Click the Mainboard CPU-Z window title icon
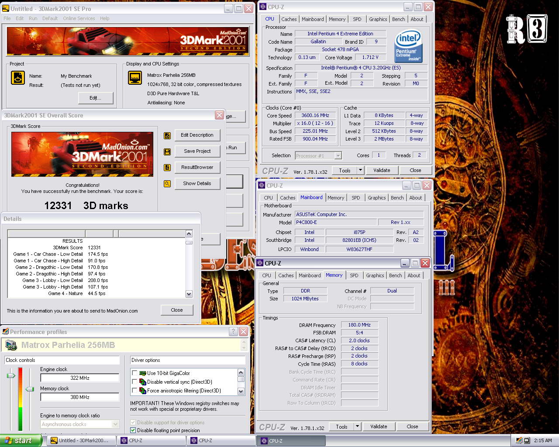This screenshot has height=447, width=559. click(x=262, y=186)
